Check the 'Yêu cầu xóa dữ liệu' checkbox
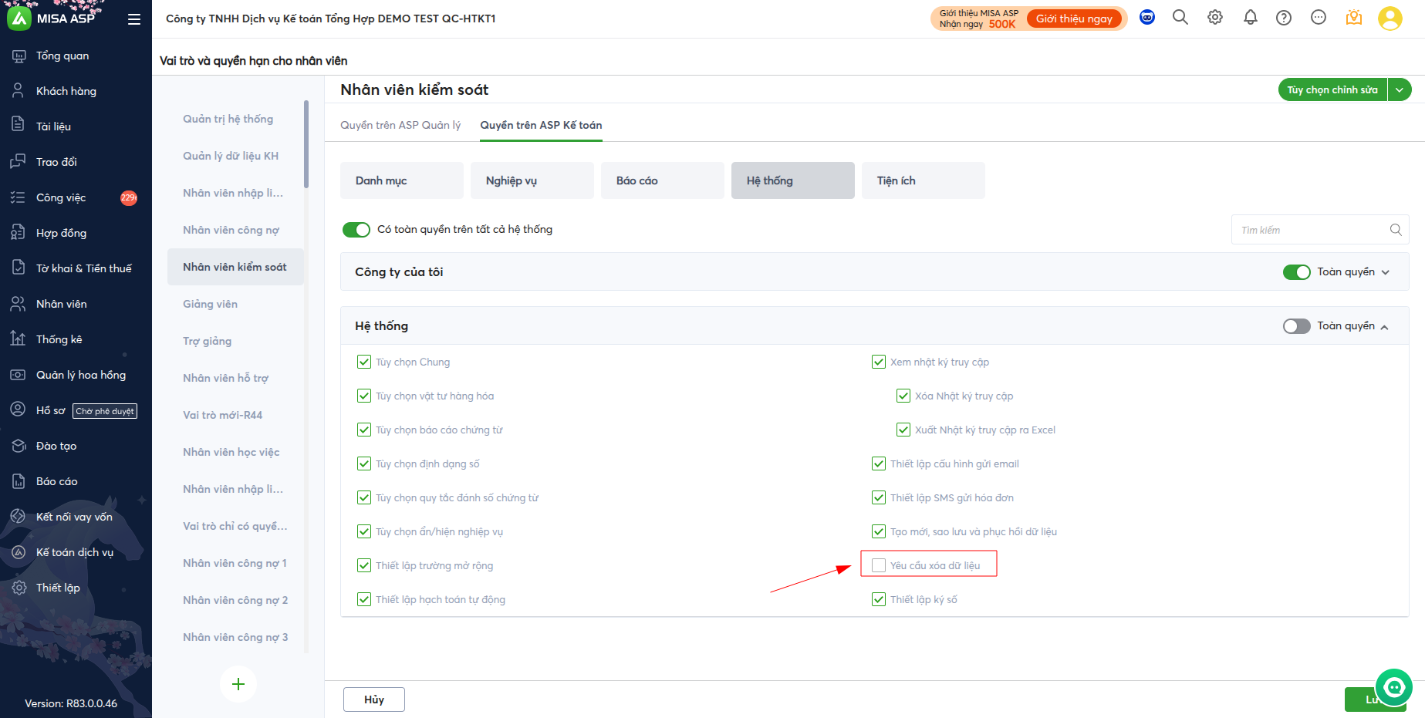This screenshot has height=718, width=1425. click(879, 565)
